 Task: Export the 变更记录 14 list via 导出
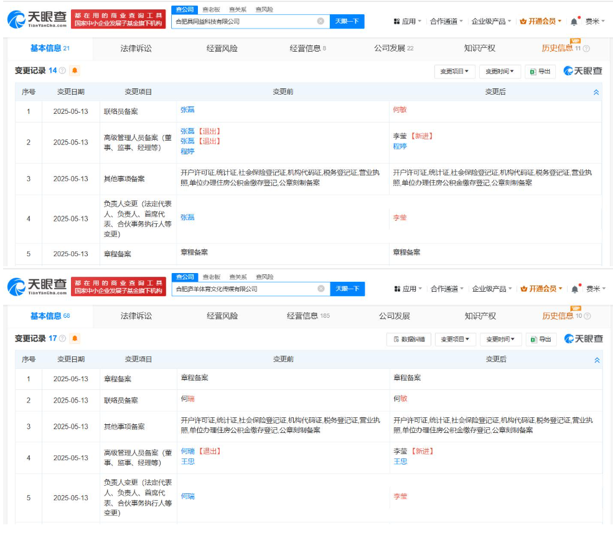(540, 72)
